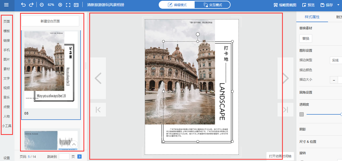Open the 素材 materials panel
Viewport: 342px width, 161px height.
tap(7, 69)
